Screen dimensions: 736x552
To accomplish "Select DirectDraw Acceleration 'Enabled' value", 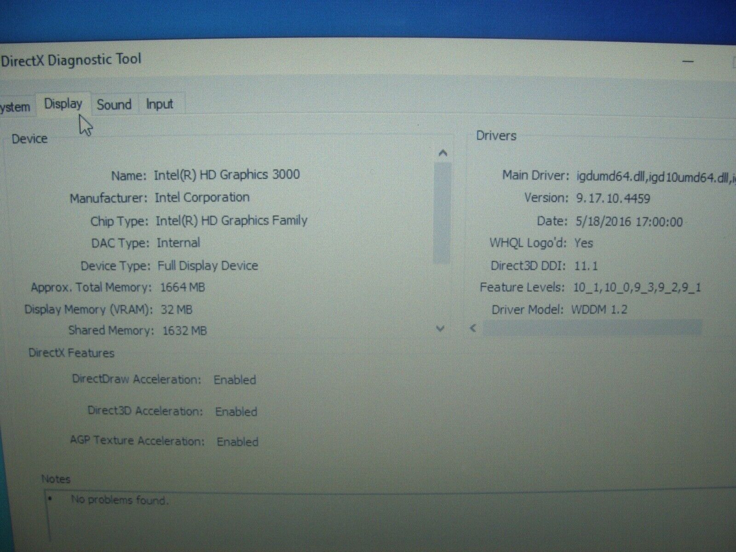I will tap(235, 380).
